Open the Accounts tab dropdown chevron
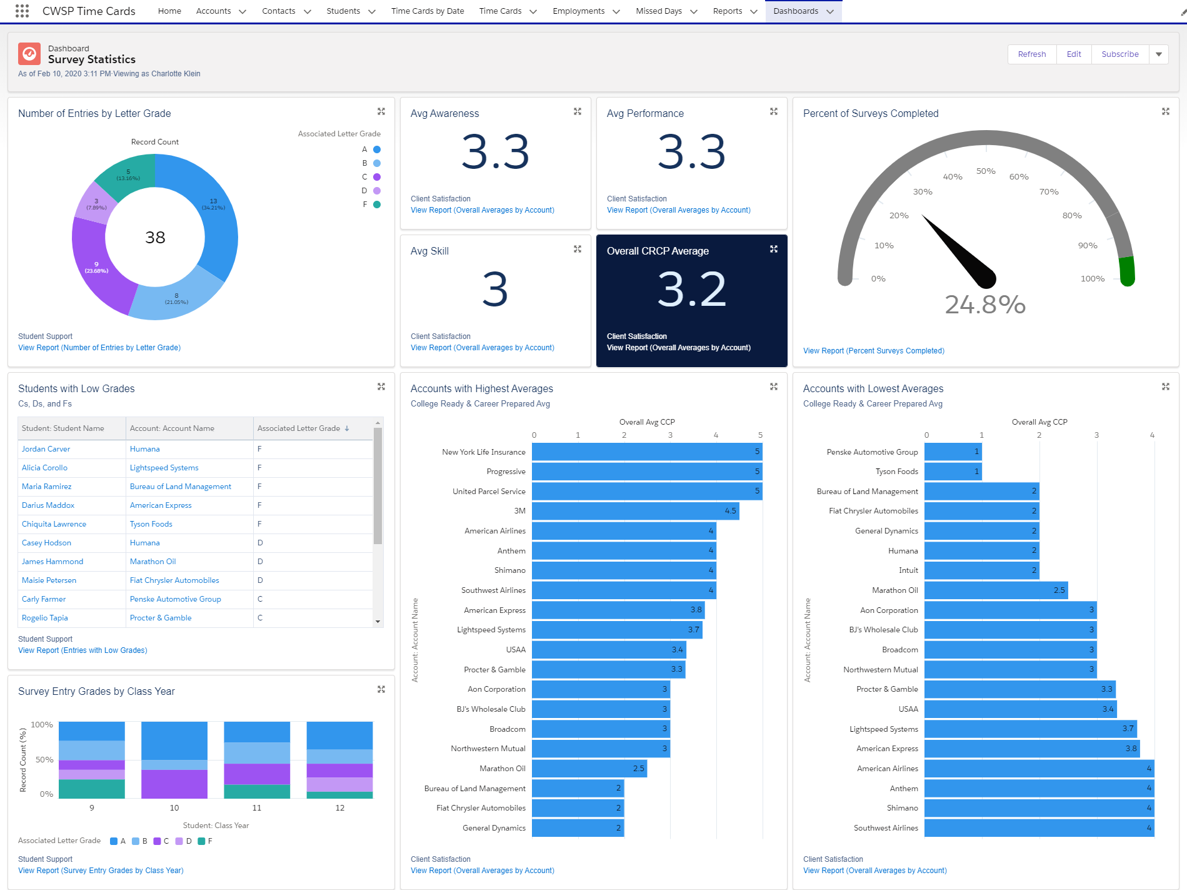 coord(243,11)
